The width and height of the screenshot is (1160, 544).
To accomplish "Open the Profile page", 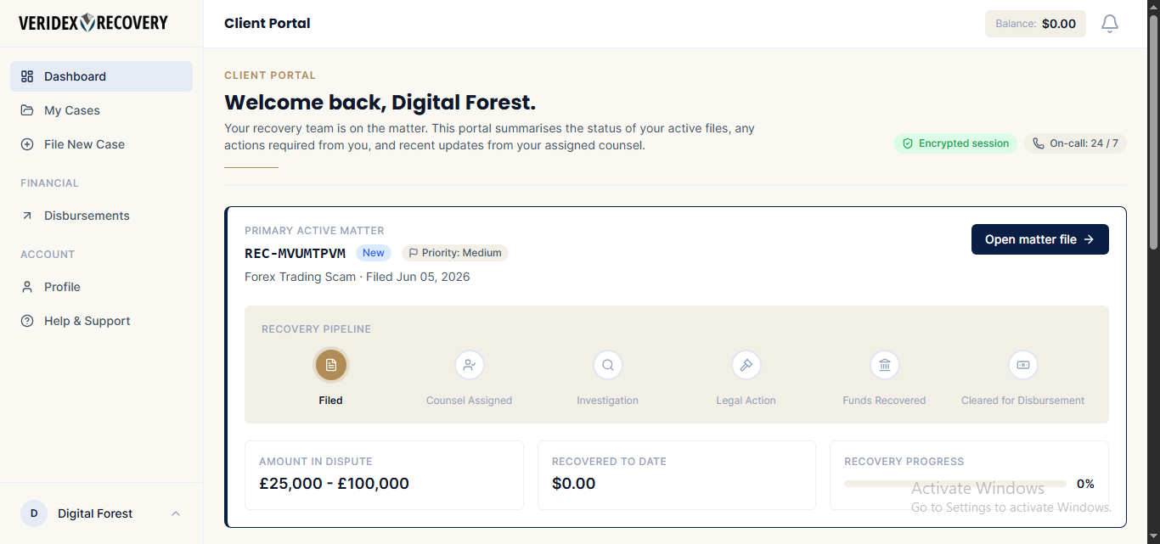I will click(x=101, y=287).
